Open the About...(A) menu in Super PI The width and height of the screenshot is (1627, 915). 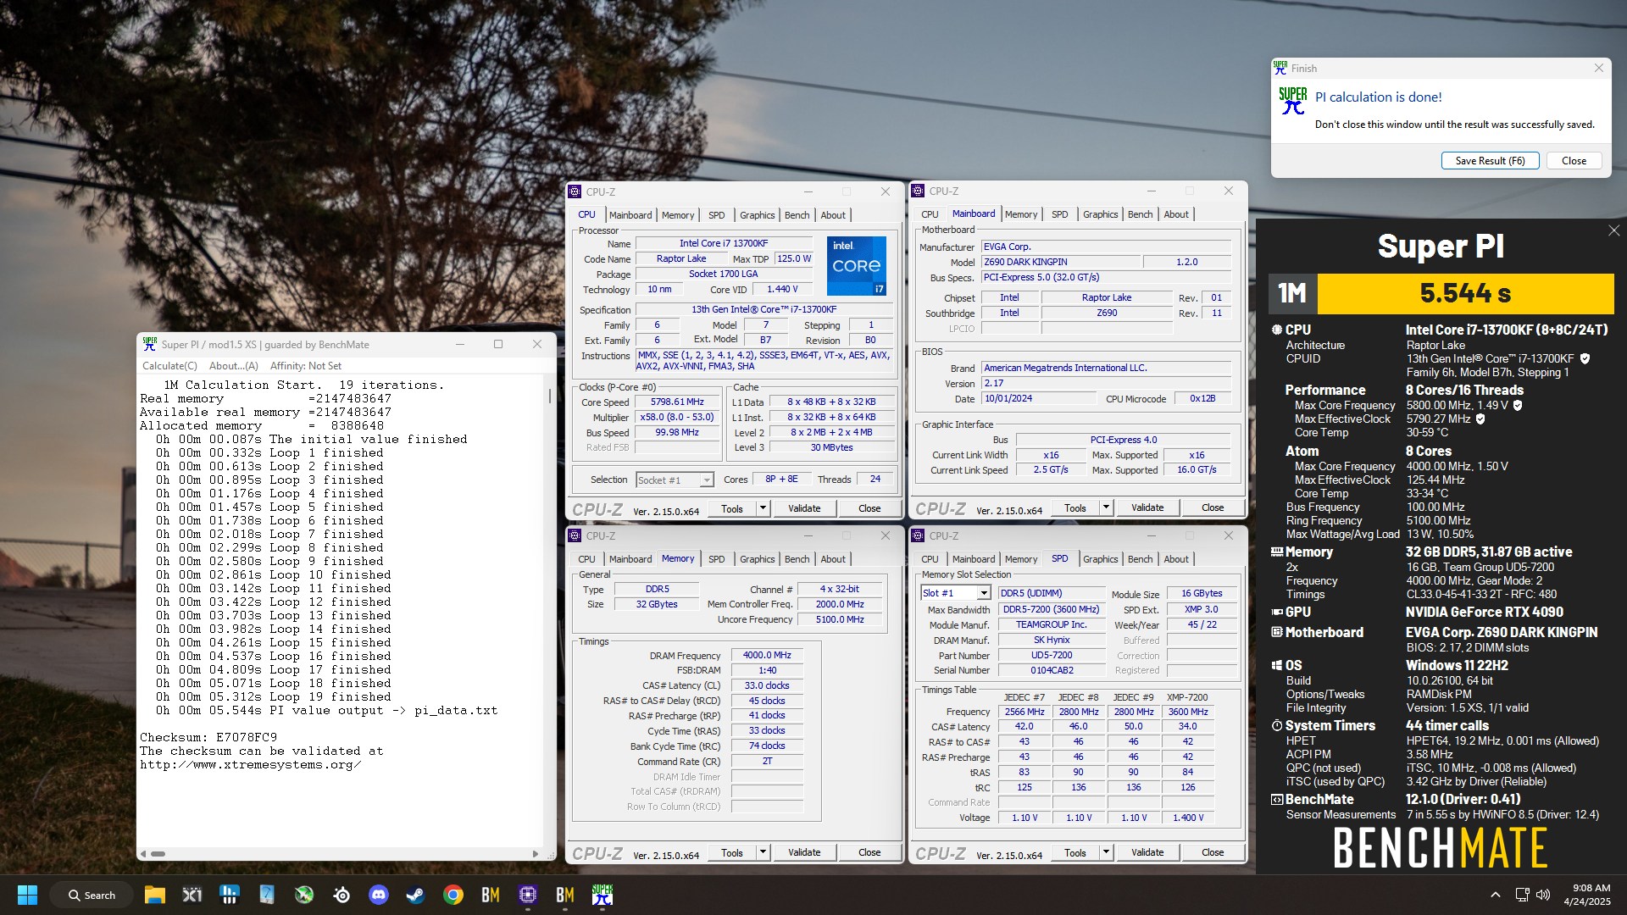[233, 366]
